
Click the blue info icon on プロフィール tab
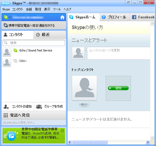104,17
